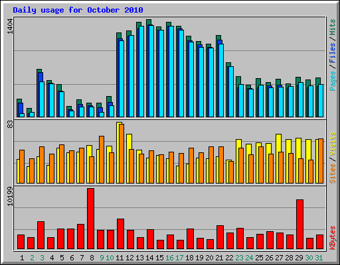Click day "26" on the x-axis
340x265 pixels.
269,258
